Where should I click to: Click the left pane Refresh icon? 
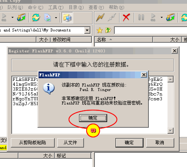(36, 18)
